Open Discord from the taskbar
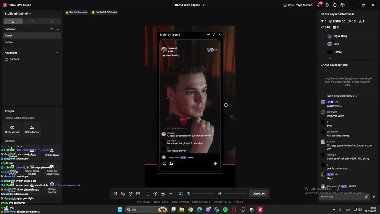Viewport: 380px width, 214px height. [x=208, y=210]
